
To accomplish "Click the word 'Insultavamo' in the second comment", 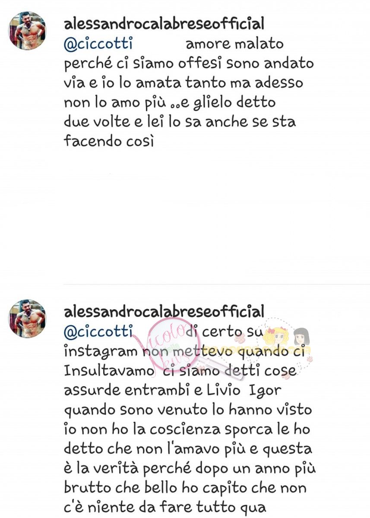I will [x=109, y=371].
